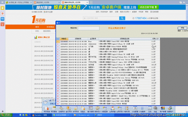Open 360安全浏览器 taskbar button
This screenshot has width=188, height=117.
pos(62,115)
